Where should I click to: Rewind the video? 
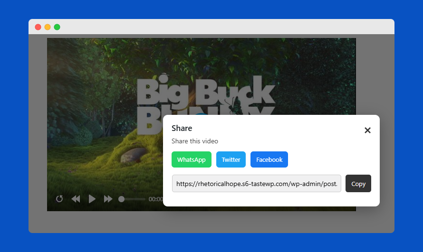tap(76, 199)
